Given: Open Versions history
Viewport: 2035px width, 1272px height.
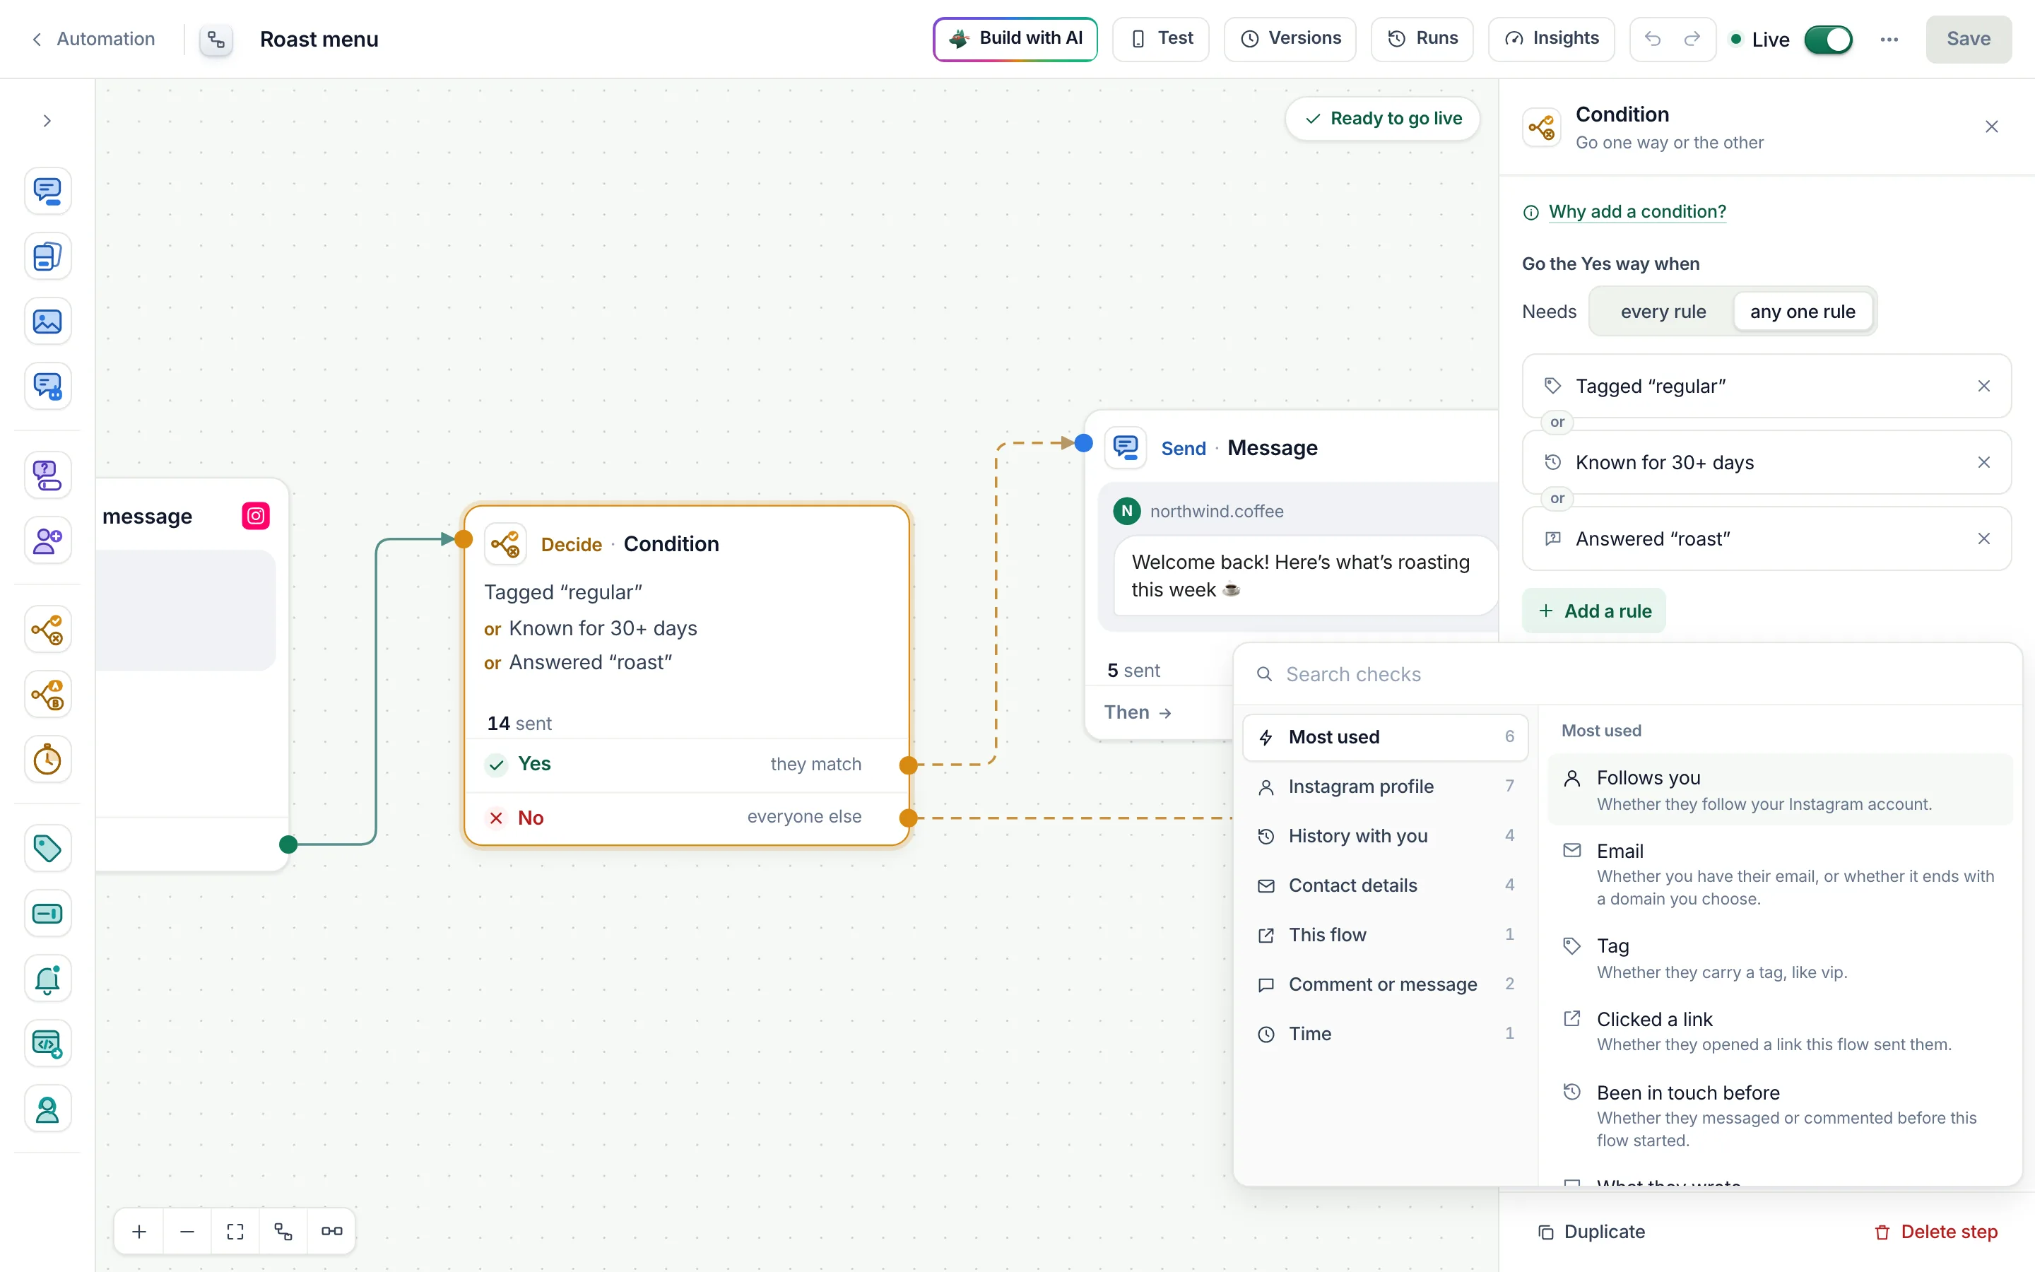Looking at the screenshot, I should click(x=1290, y=39).
